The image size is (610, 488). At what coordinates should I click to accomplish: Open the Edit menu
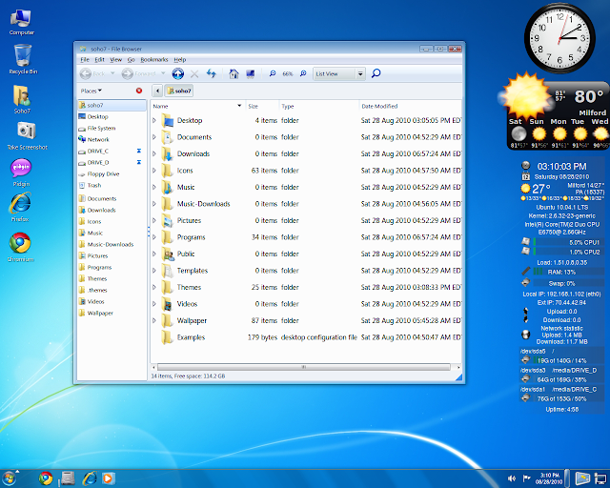click(99, 59)
